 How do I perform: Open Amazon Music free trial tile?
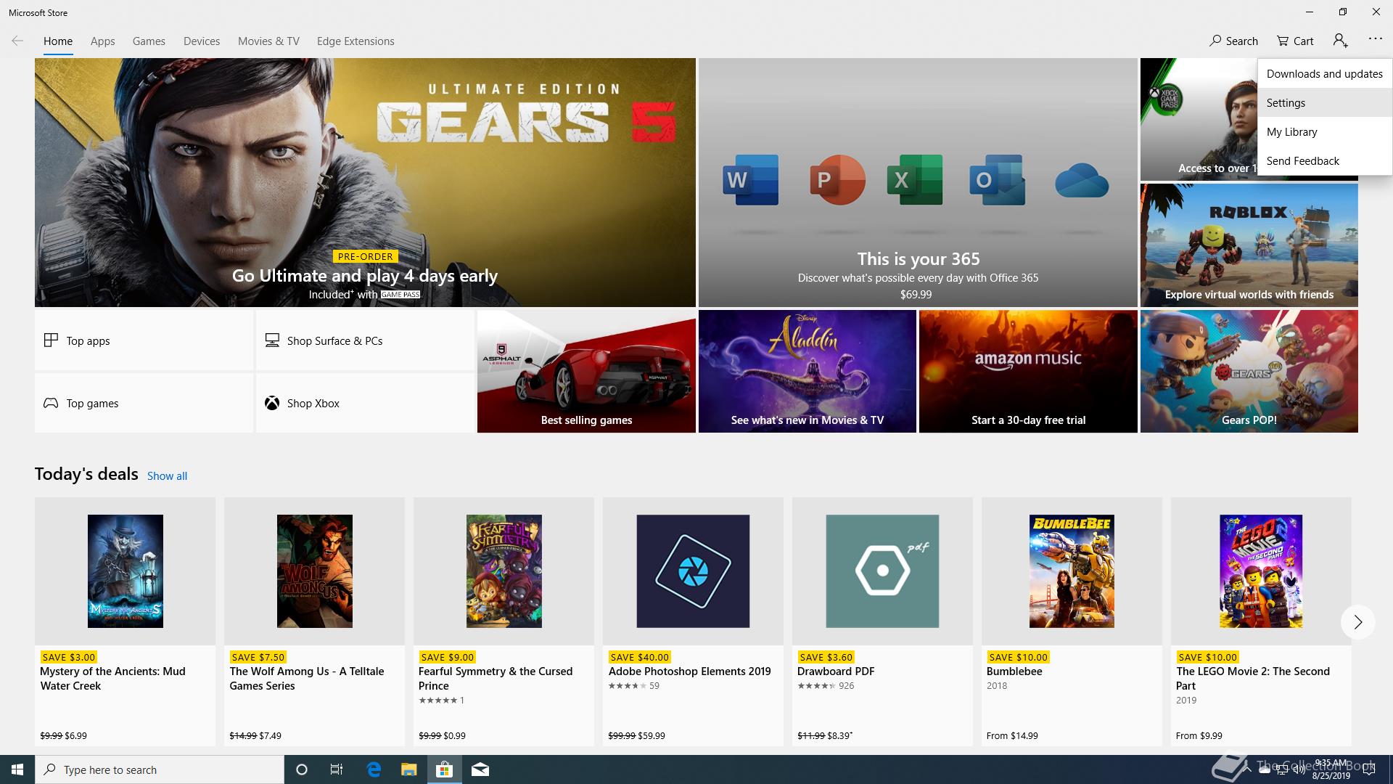pos(1028,371)
